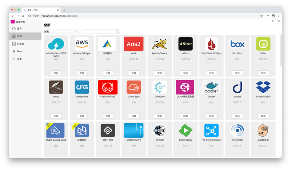Open the DLNA media server icon

pos(185,87)
